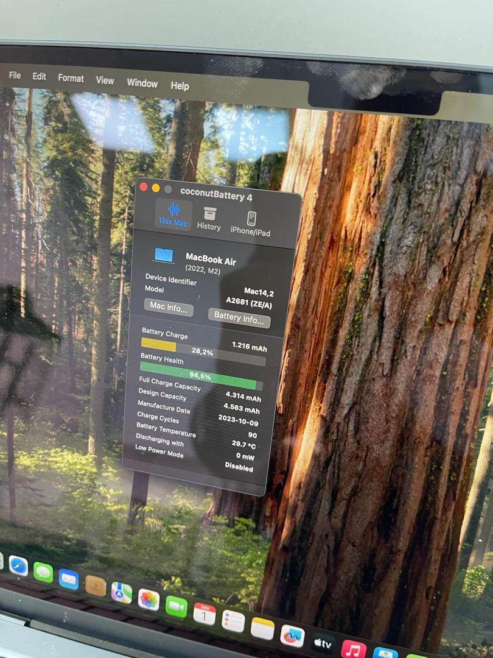Click the Charge Cycles label
The image size is (493, 658).
click(158, 417)
